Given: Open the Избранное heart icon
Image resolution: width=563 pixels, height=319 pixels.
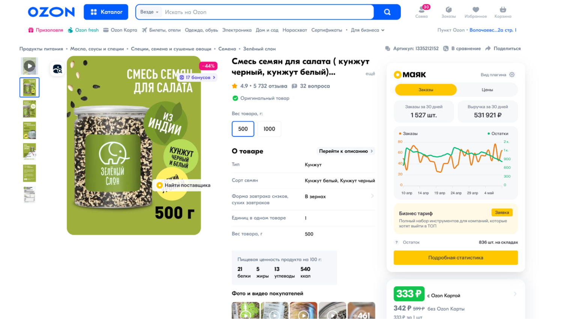Looking at the screenshot, I should click(476, 10).
